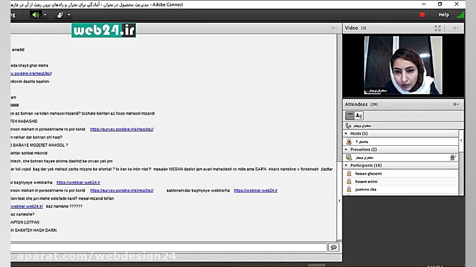Open webinar.web24.ir link right of second survey link
The width and height of the screenshot is (476, 267).
[x=256, y=190]
